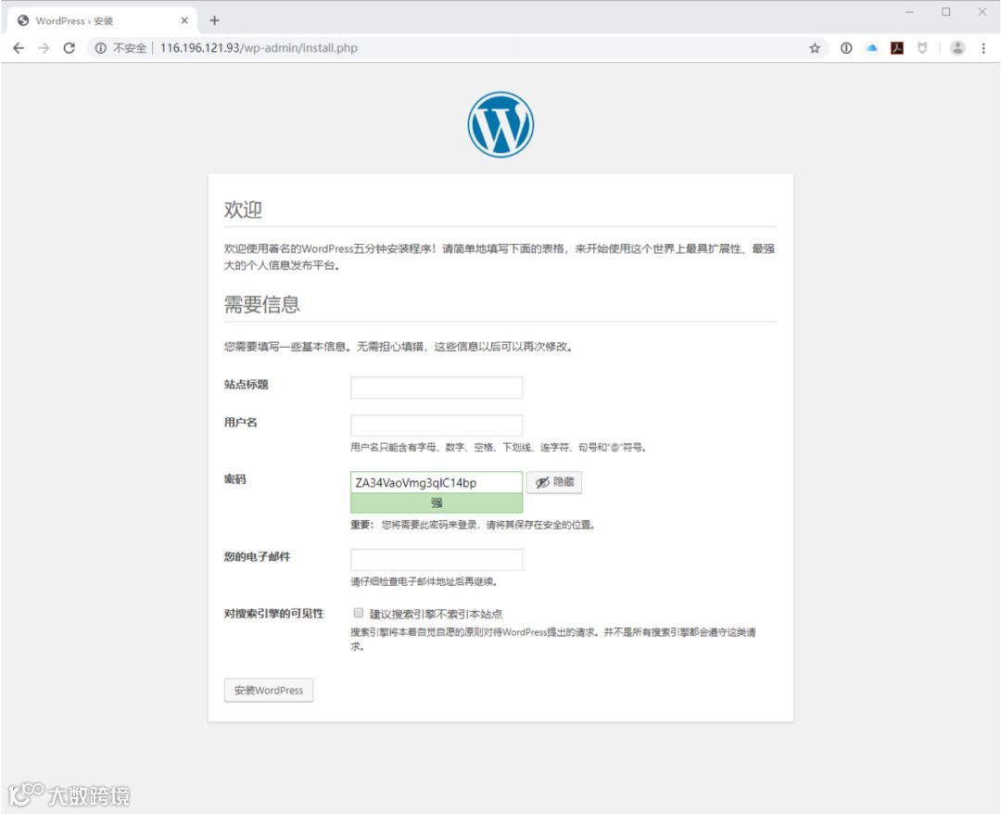Click the username rules hint text
The width and height of the screenshot is (1001, 814).
pyautogui.click(x=498, y=448)
